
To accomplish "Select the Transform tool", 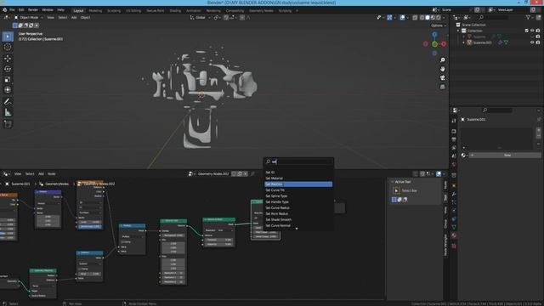I will click(x=8, y=90).
